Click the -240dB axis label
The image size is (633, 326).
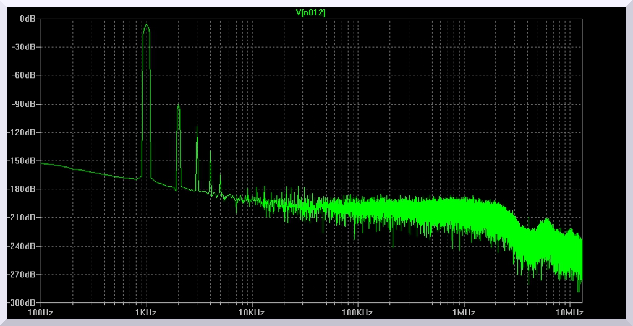pyautogui.click(x=23, y=246)
